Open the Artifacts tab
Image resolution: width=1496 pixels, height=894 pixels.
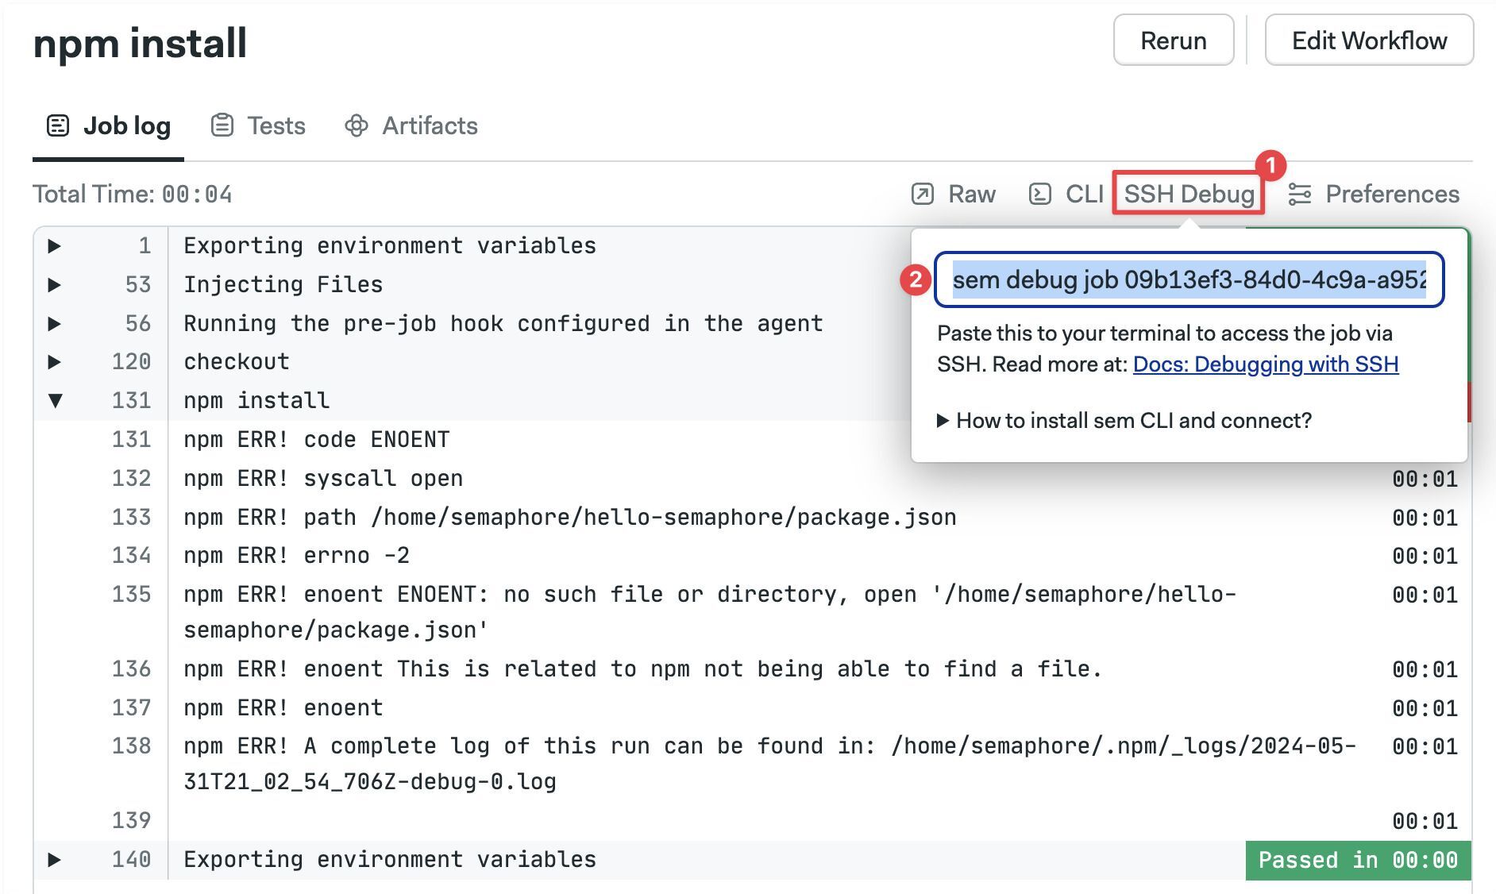[411, 125]
